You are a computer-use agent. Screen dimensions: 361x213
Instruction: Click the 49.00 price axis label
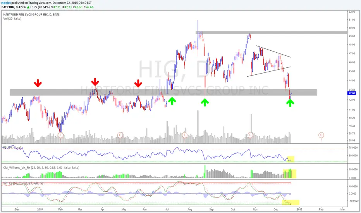click(x=352, y=36)
